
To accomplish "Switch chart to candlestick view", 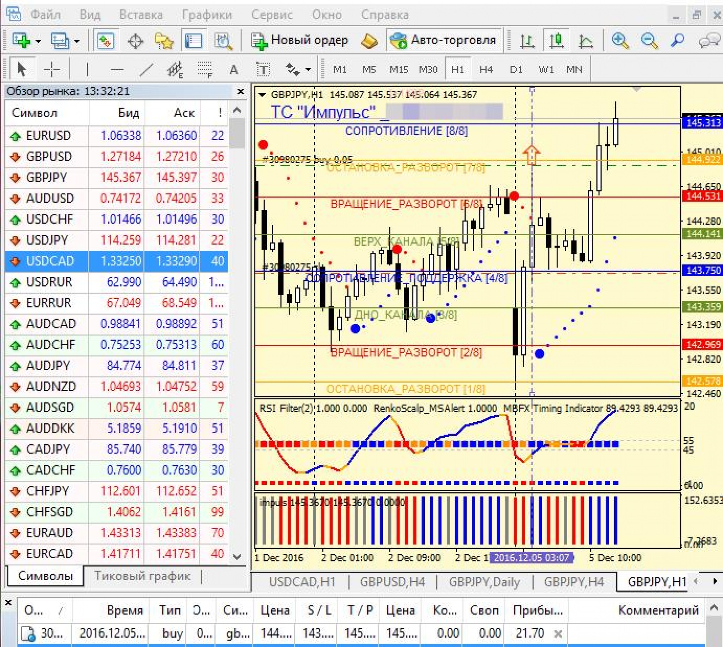I will 556,40.
